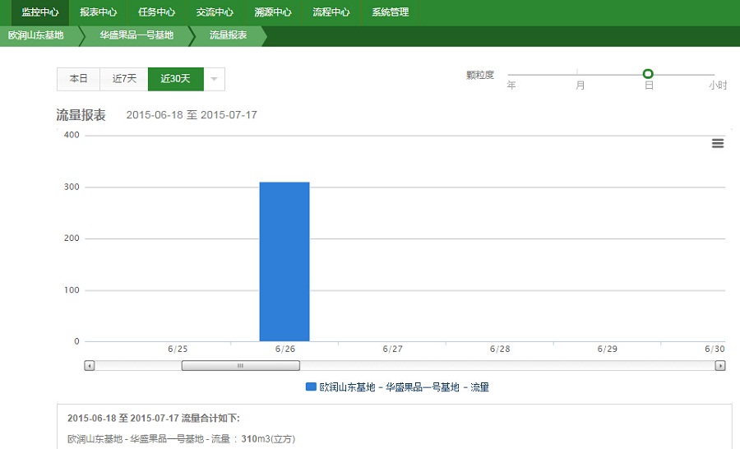The height and width of the screenshot is (449, 740).
Task: Open the chart hamburger export menu
Action: 717,143
